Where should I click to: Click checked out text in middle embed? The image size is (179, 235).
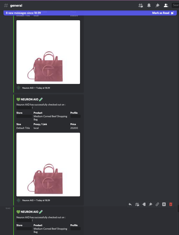(x=41, y=105)
